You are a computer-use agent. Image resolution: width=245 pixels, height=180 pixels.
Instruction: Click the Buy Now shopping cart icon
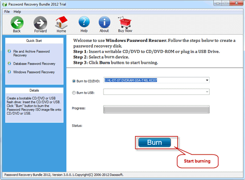(x=125, y=22)
